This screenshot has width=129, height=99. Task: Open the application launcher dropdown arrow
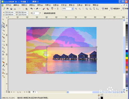click(x=55, y=9)
